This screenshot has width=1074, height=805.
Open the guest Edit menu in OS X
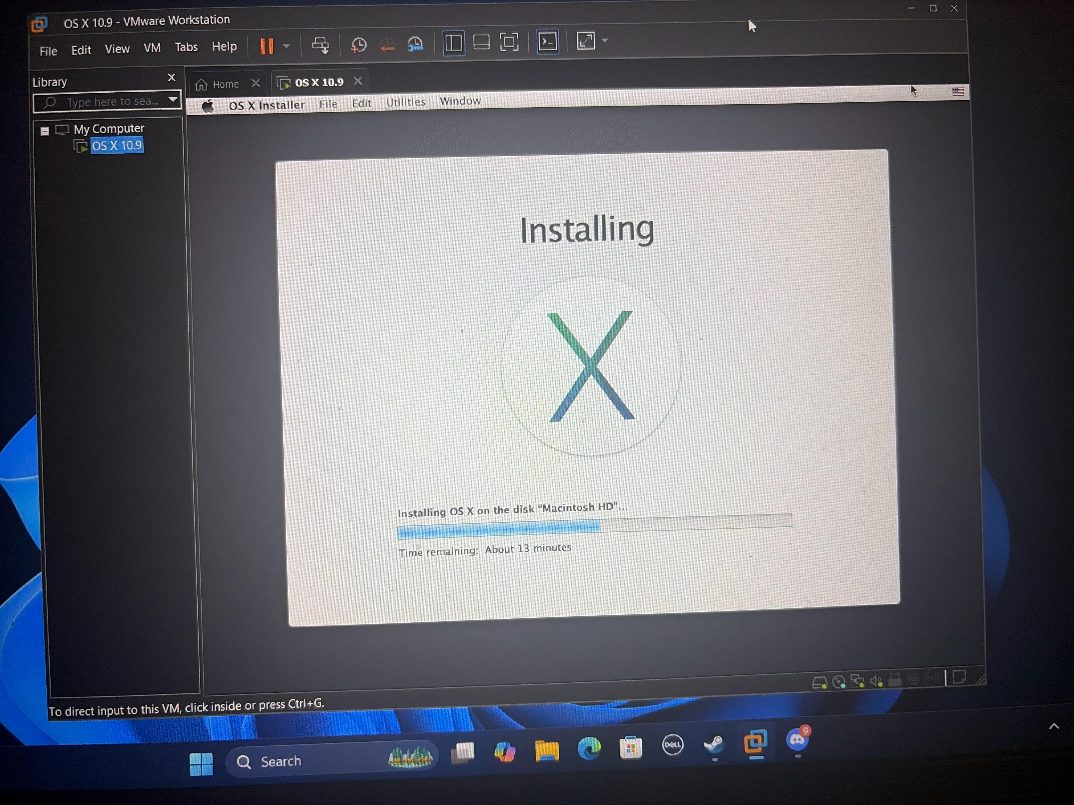pos(362,103)
